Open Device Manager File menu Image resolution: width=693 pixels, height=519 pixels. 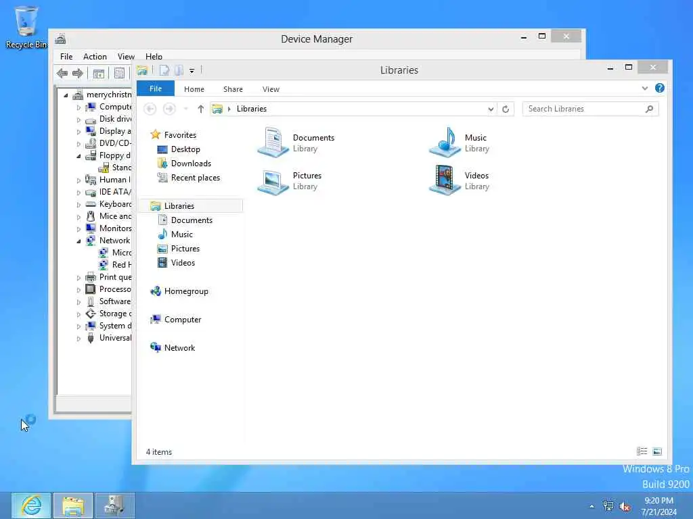[x=66, y=57]
